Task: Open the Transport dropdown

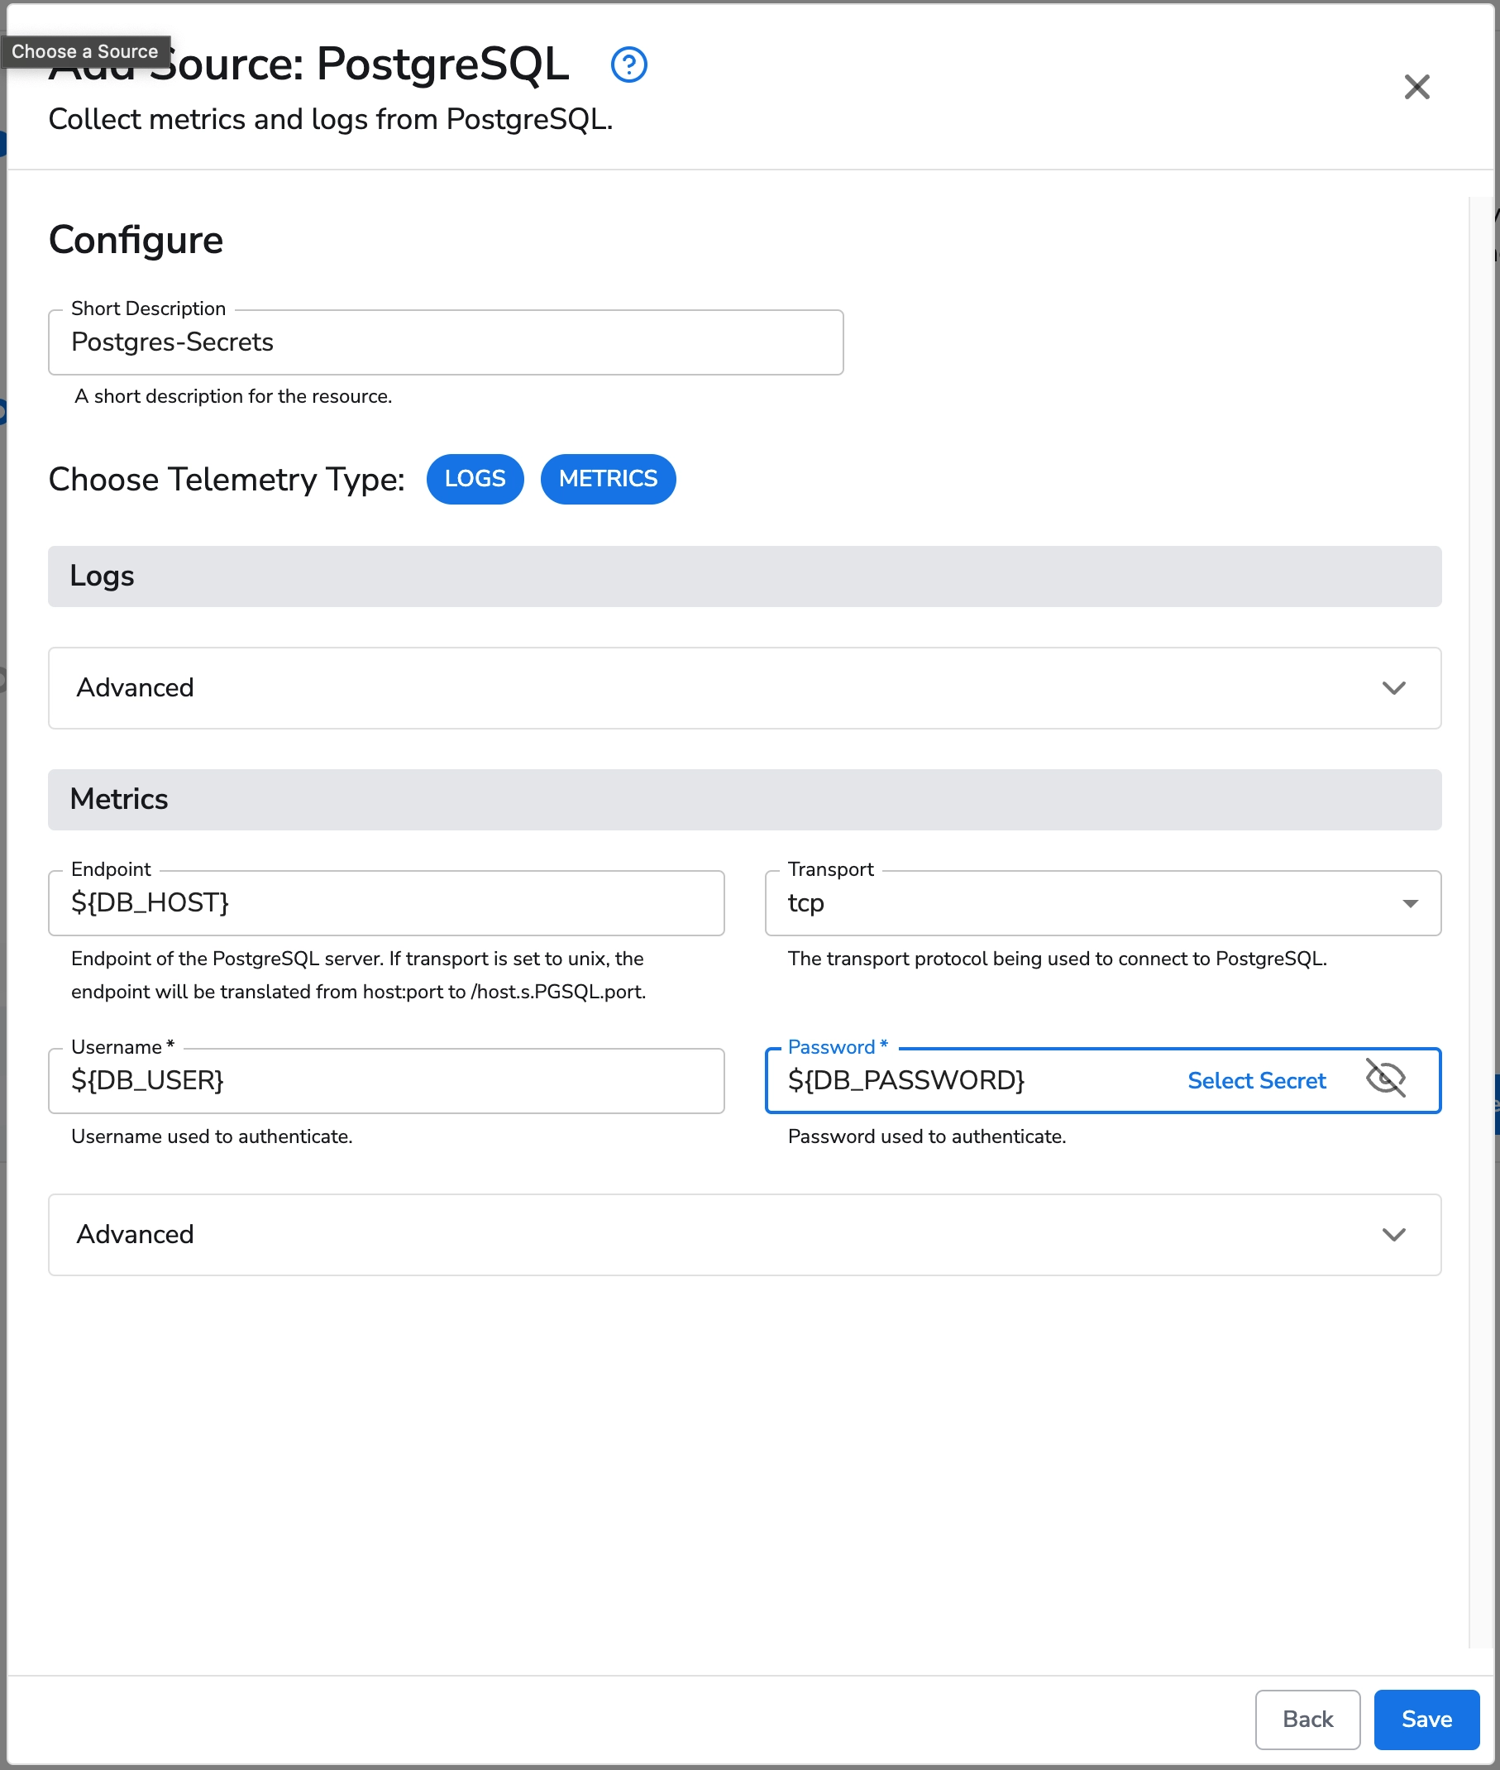Action: coord(1102,902)
